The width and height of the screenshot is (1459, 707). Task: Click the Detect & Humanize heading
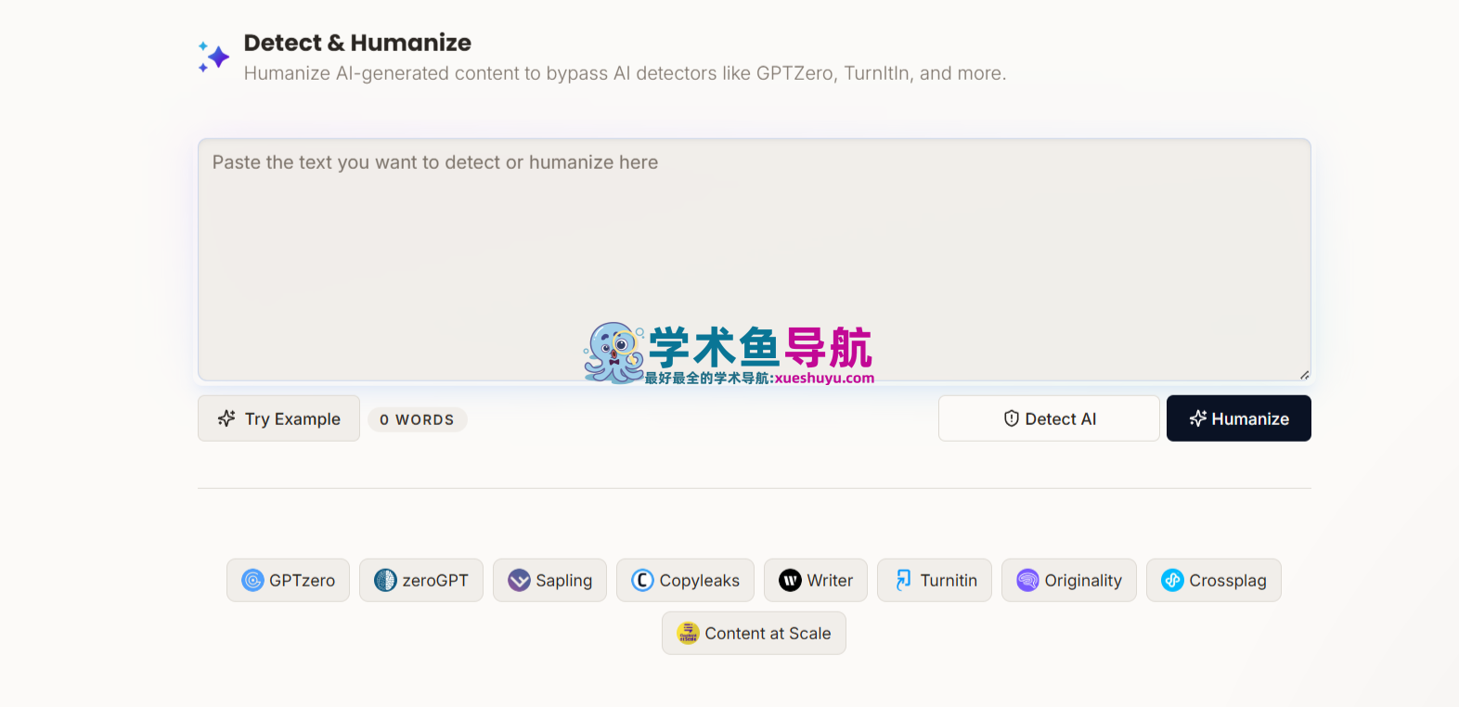(357, 43)
